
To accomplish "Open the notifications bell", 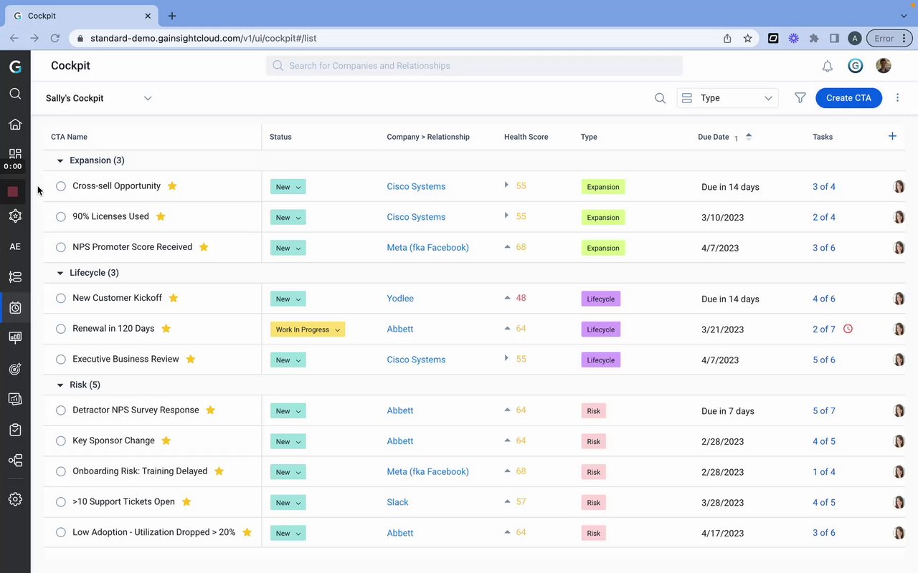I will [828, 66].
